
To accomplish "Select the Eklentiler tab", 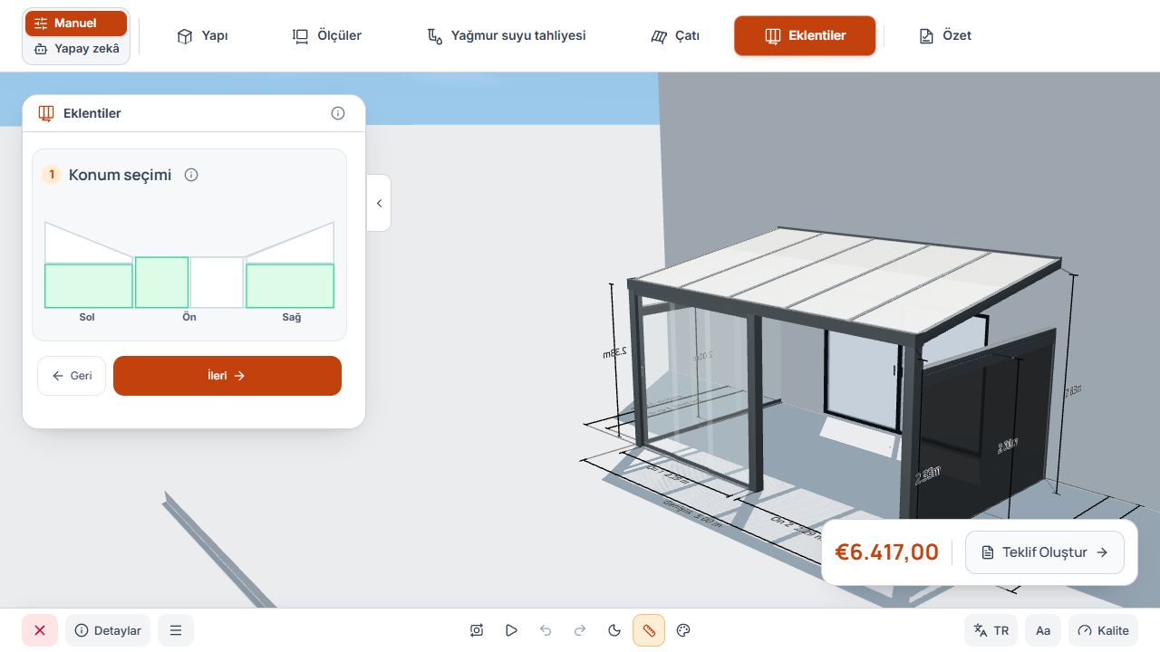I will (805, 36).
